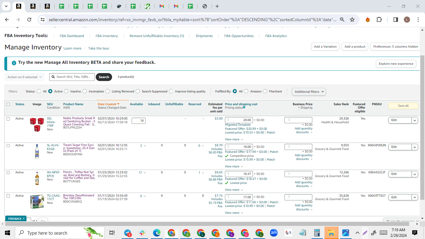Click the Search button next to SKU field
This screenshot has width=425, height=239.
coord(104,77)
